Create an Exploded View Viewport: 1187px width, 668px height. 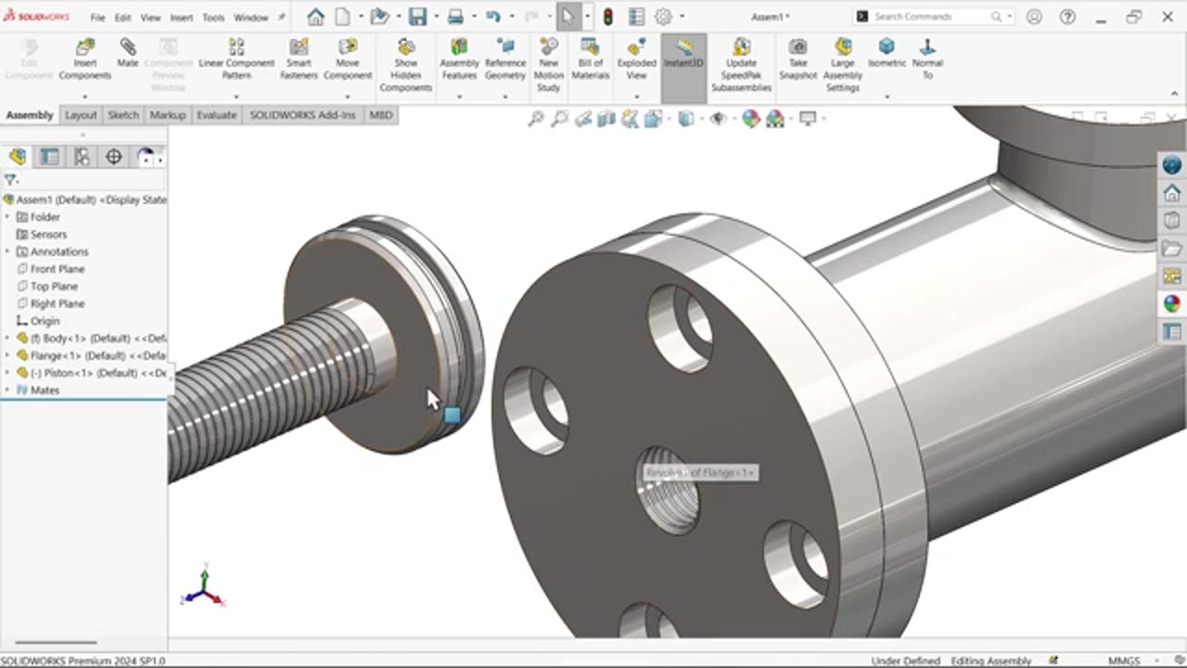pyautogui.click(x=636, y=58)
